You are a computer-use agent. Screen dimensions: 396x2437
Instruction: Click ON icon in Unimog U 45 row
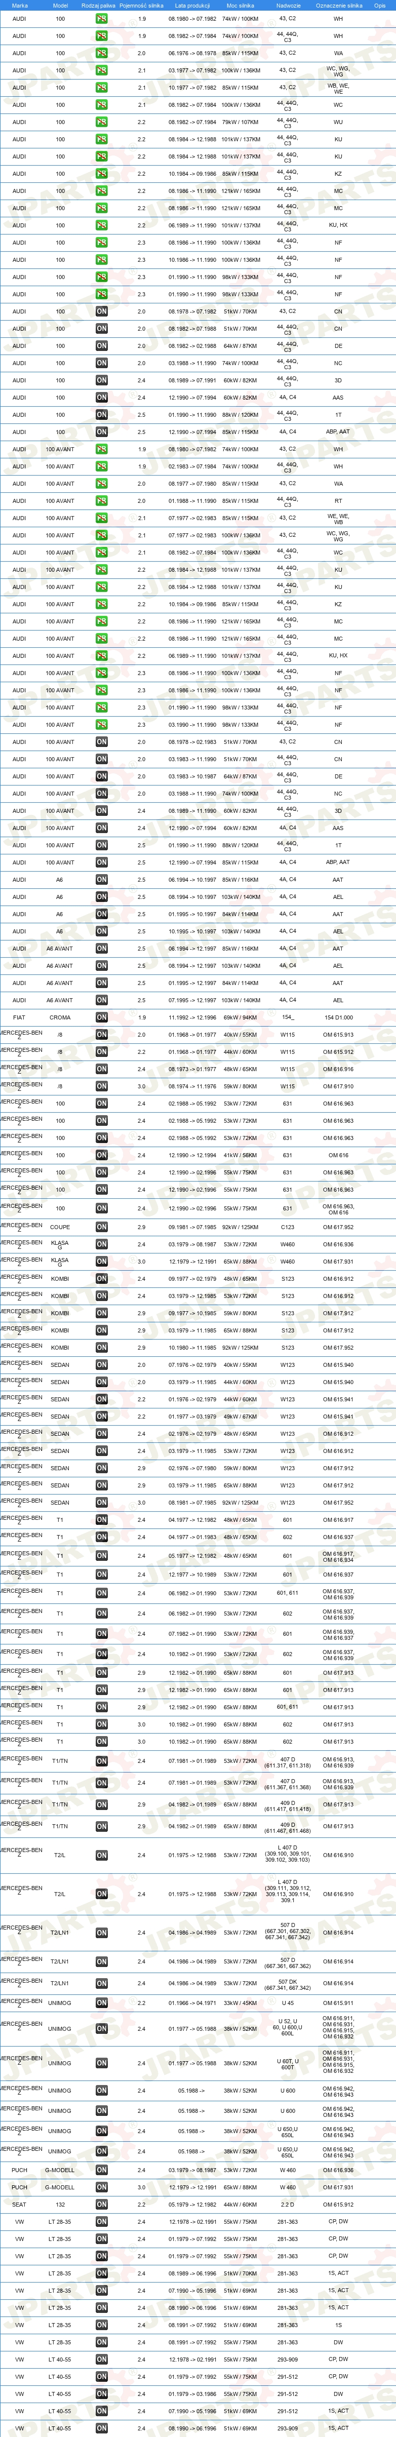101,2003
